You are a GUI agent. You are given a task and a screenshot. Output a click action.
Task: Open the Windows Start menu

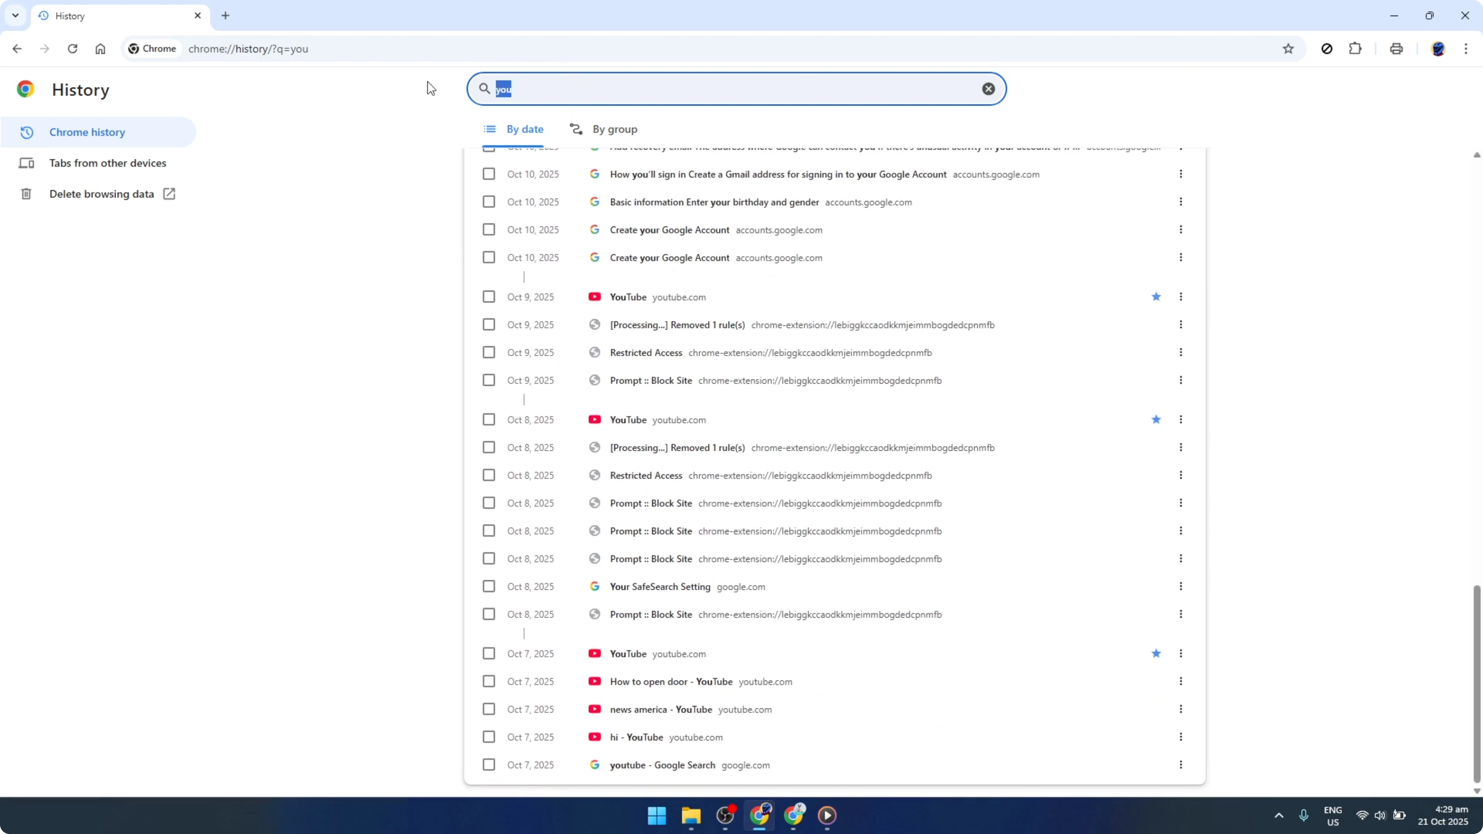656,815
